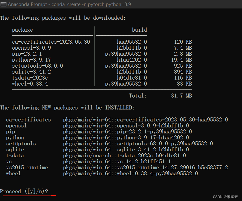
Task: Click the Proceed ([y]/n)? prompt text
Action: tap(24, 192)
